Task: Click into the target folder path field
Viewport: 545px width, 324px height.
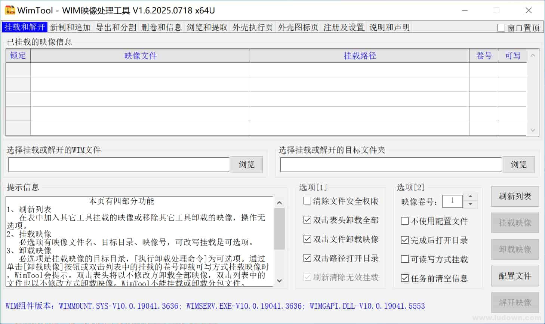Action: click(x=391, y=164)
